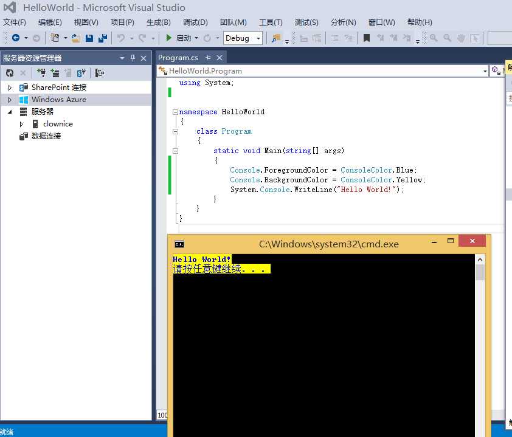Click Add SharePoint connection icon

tap(81, 73)
